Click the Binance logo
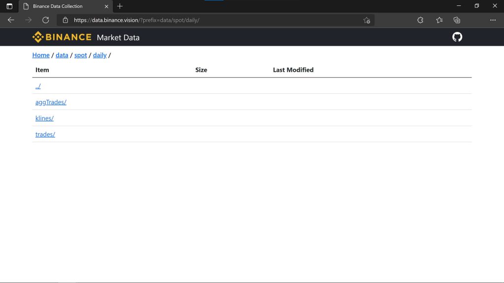The height and width of the screenshot is (283, 504). [62, 37]
